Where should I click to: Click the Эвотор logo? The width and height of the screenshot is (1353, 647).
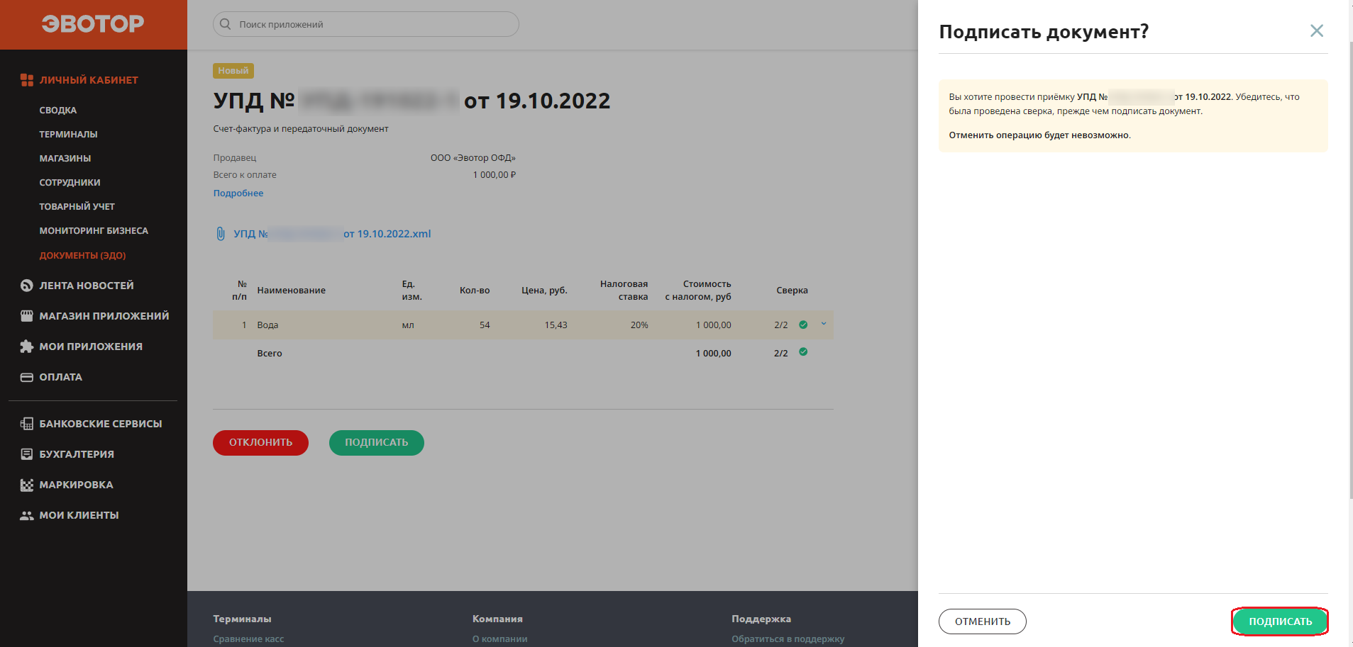93,24
